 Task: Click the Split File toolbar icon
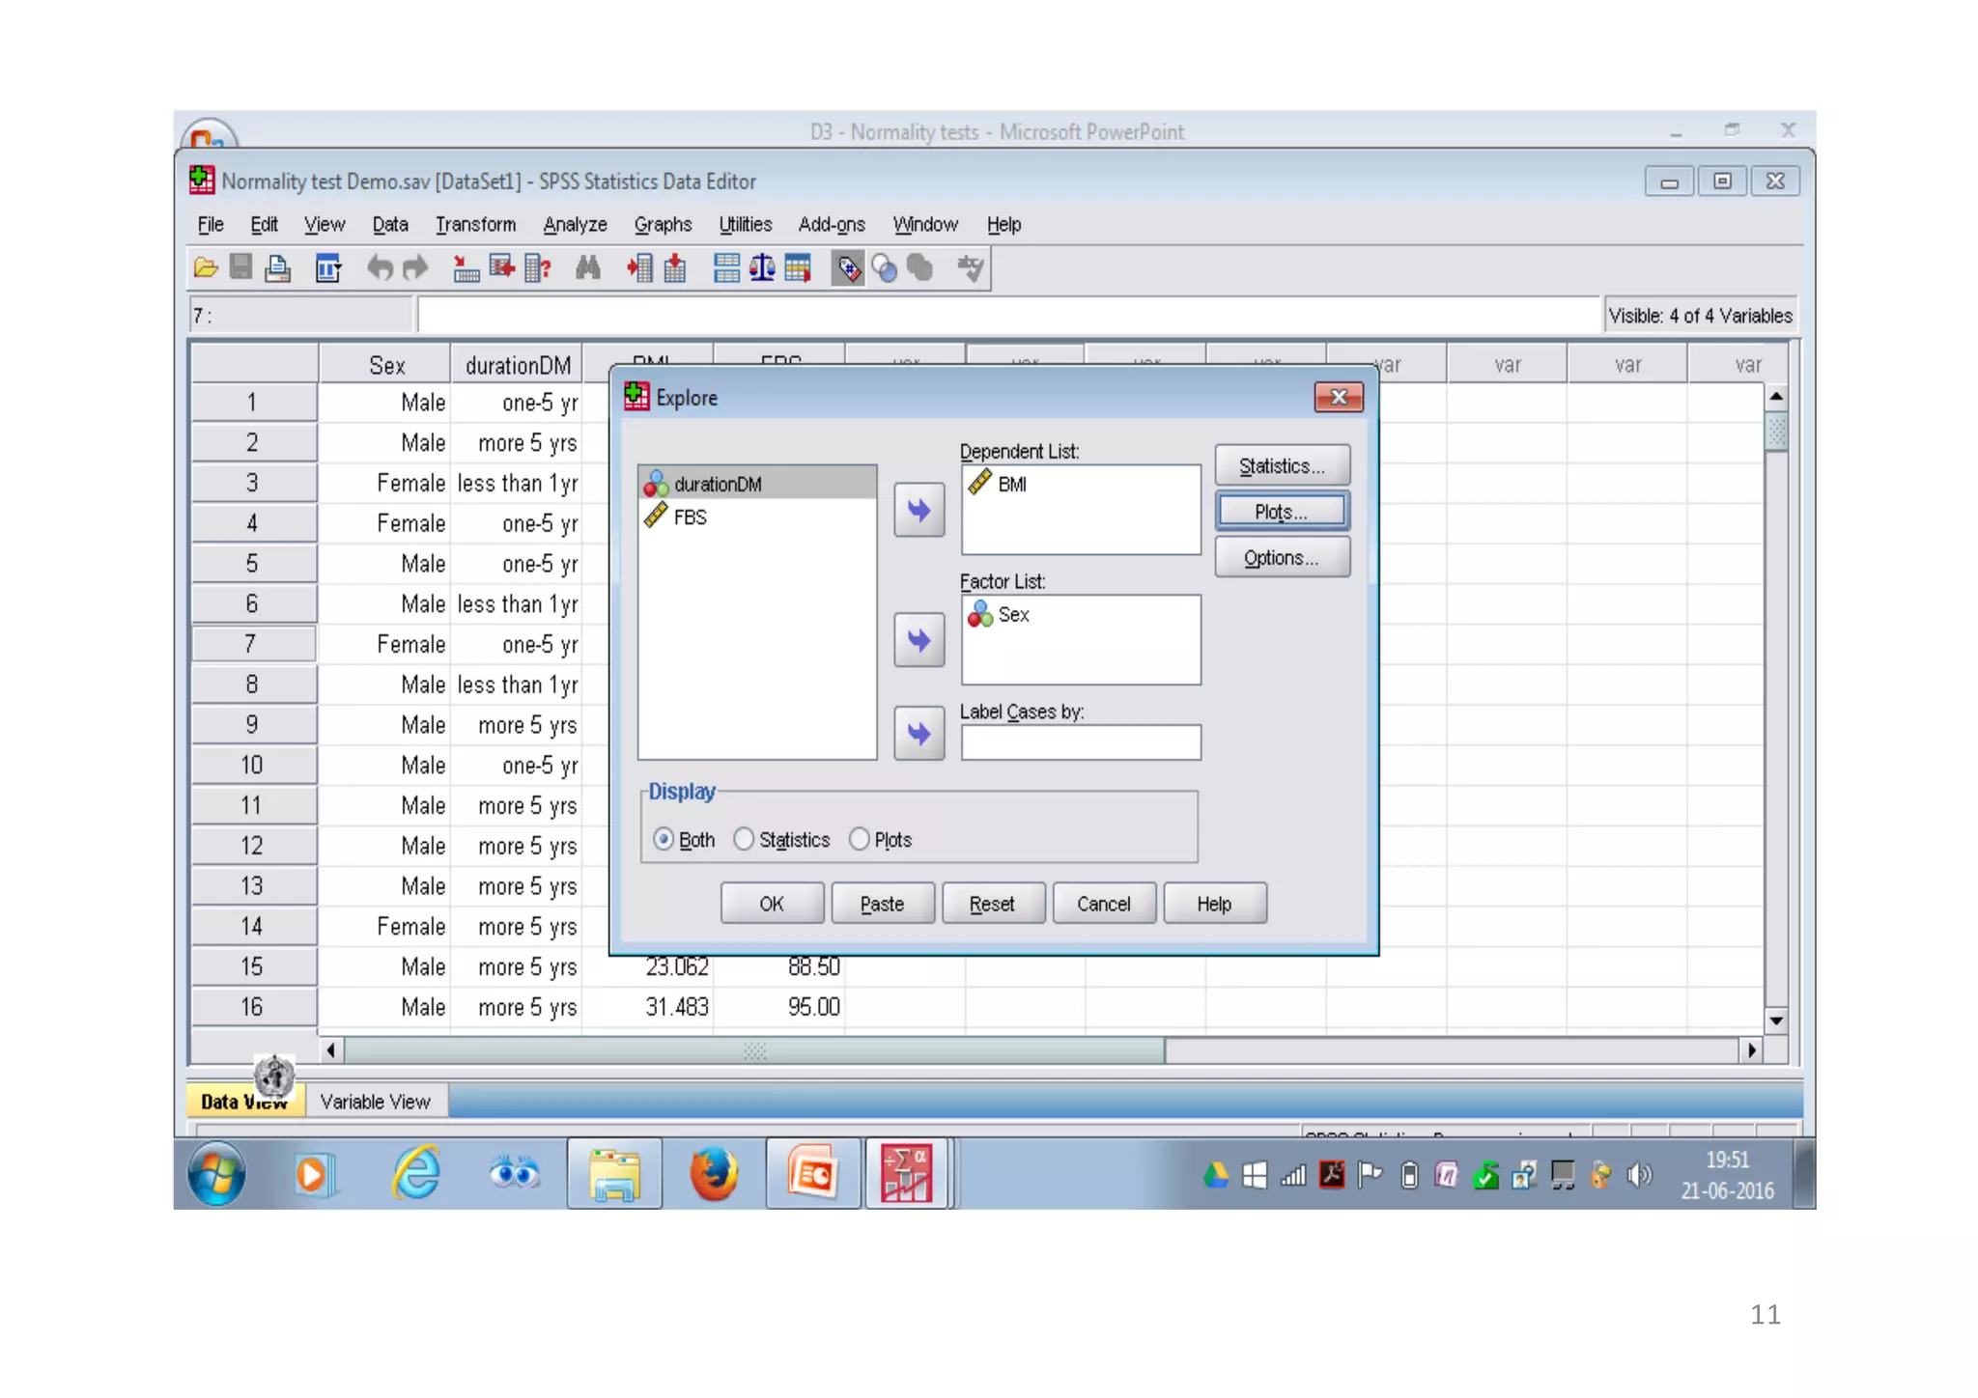(726, 268)
